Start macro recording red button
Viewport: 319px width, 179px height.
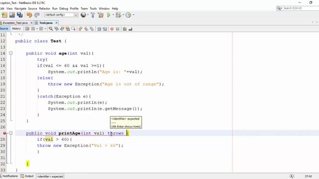[x=112, y=29]
